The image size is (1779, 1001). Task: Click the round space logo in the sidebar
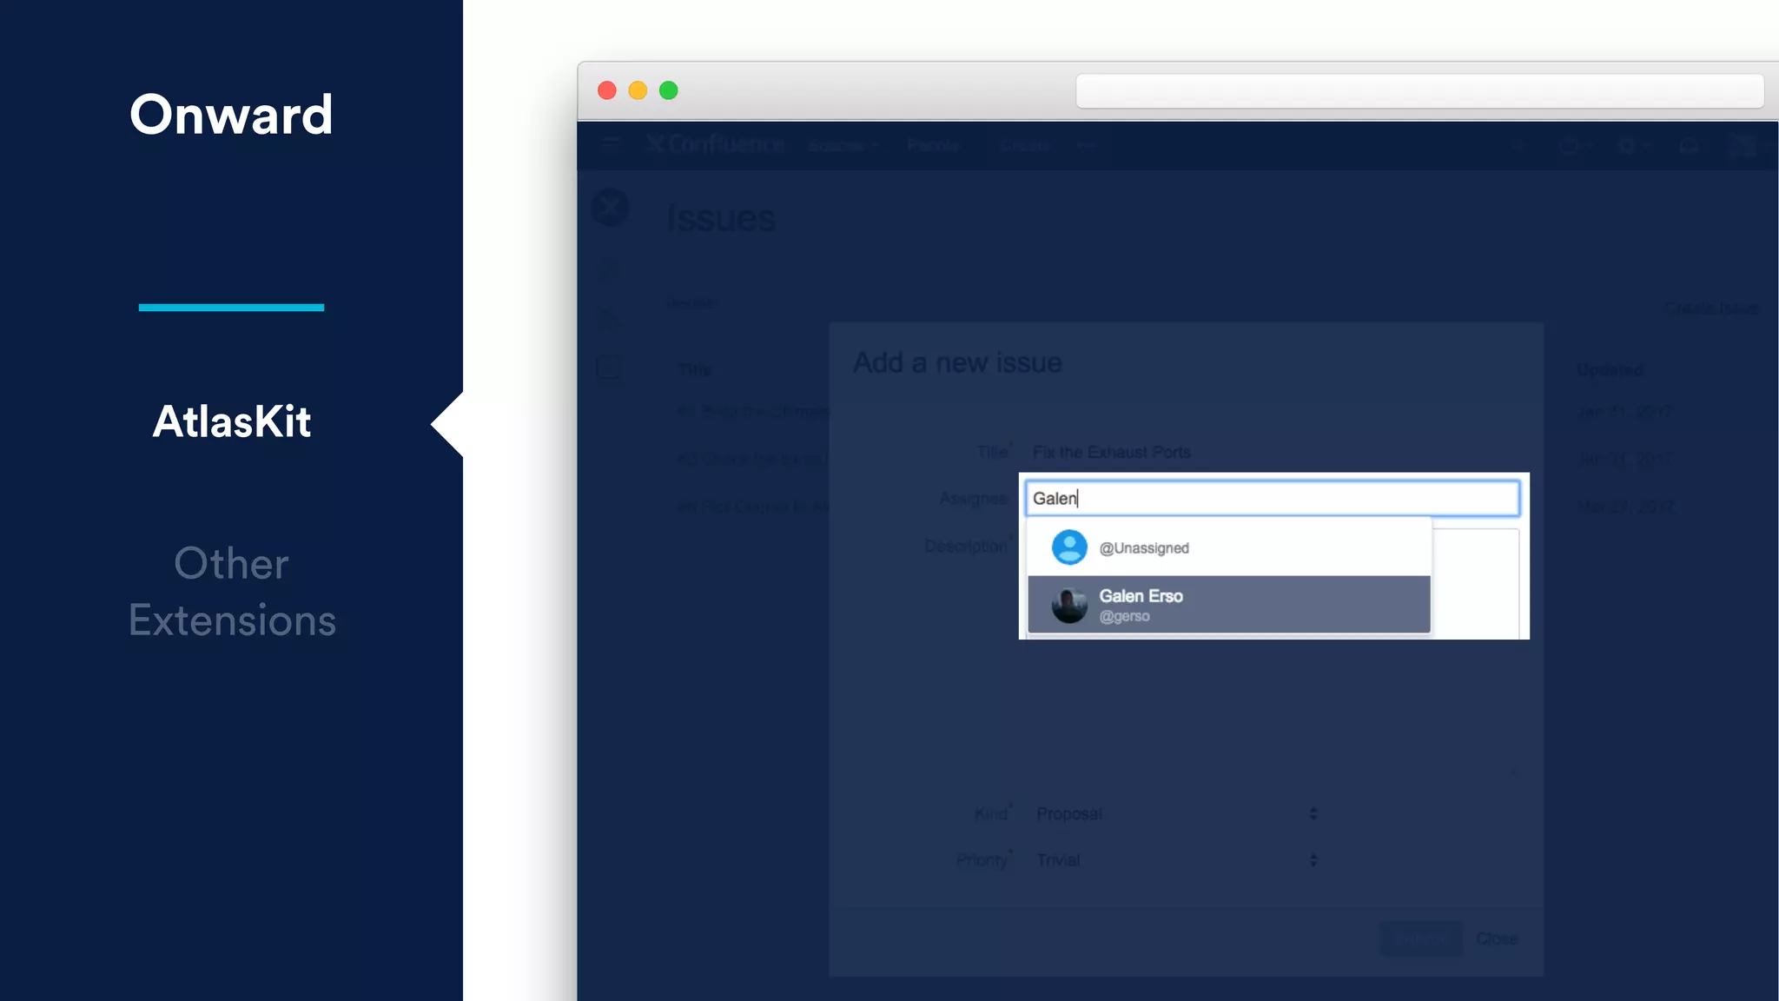click(610, 208)
